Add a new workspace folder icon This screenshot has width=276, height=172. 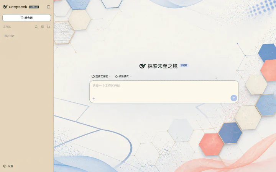pos(48,27)
